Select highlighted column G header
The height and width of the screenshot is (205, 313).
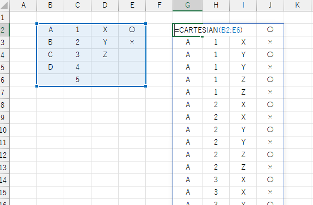188,5
